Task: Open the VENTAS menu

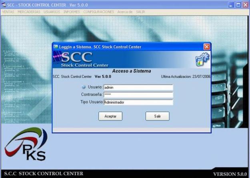Action: [x=8, y=12]
